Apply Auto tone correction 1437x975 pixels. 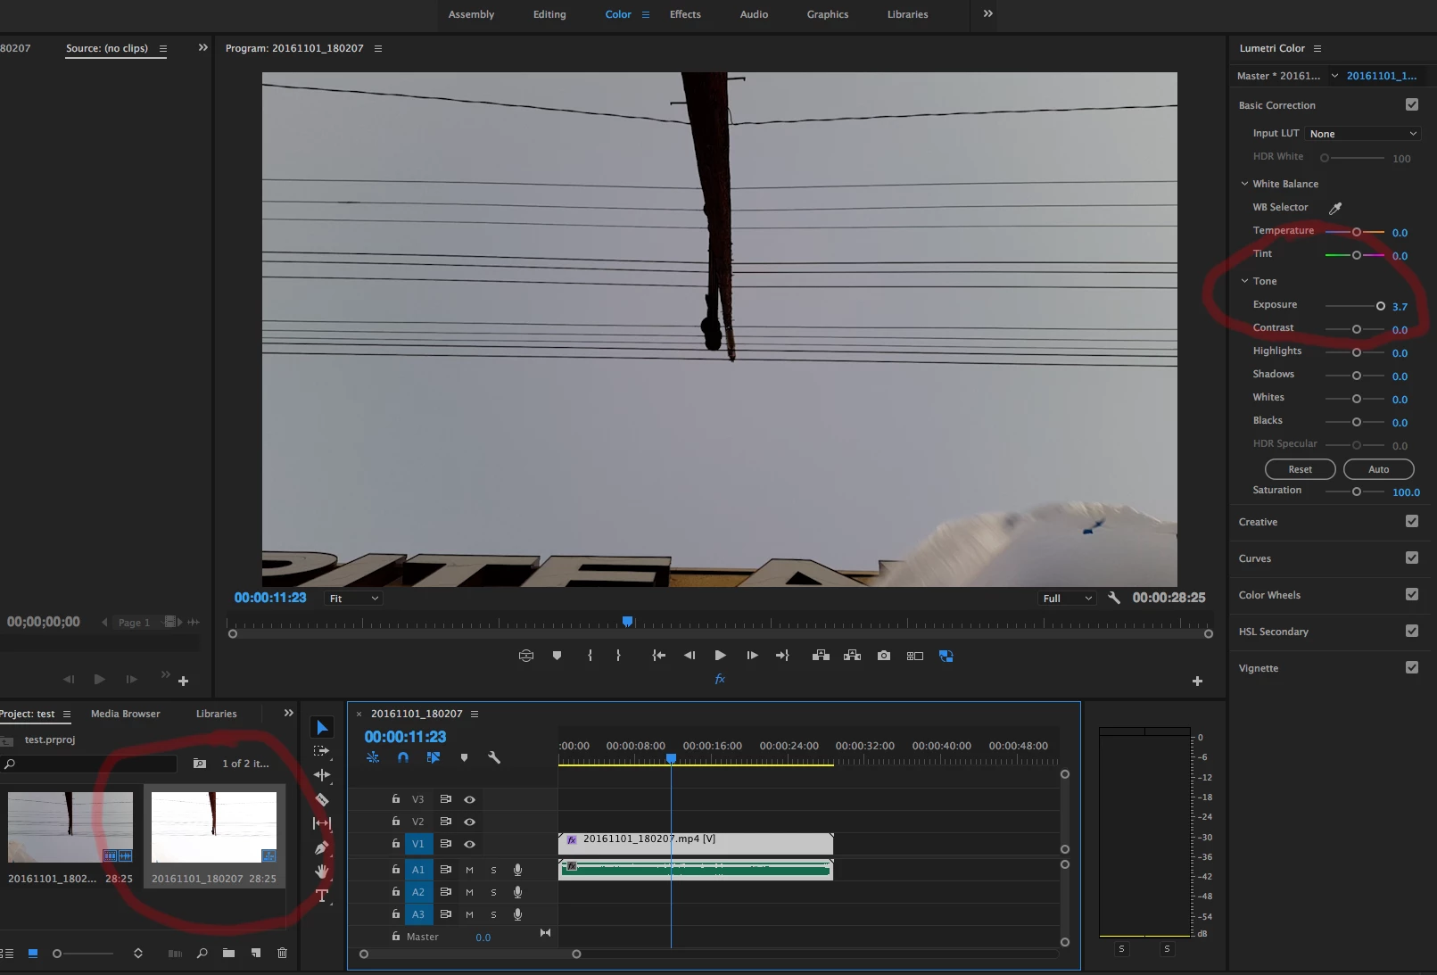point(1378,469)
